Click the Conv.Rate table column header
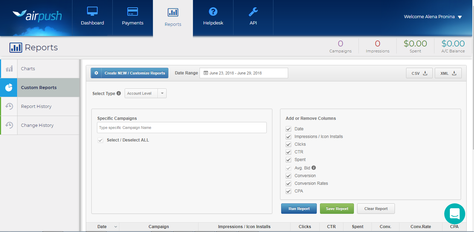Viewport: 474px width, 232px height. (x=421, y=227)
